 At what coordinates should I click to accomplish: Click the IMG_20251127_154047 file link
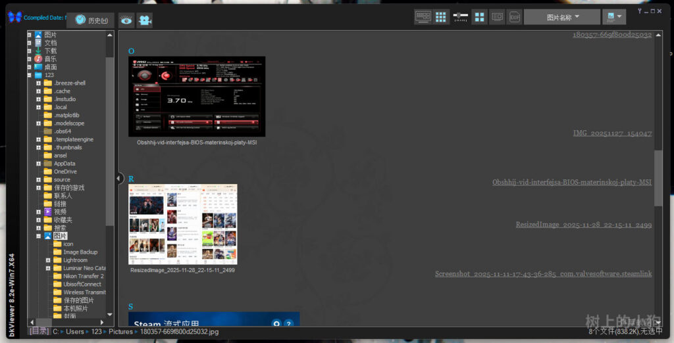click(611, 133)
